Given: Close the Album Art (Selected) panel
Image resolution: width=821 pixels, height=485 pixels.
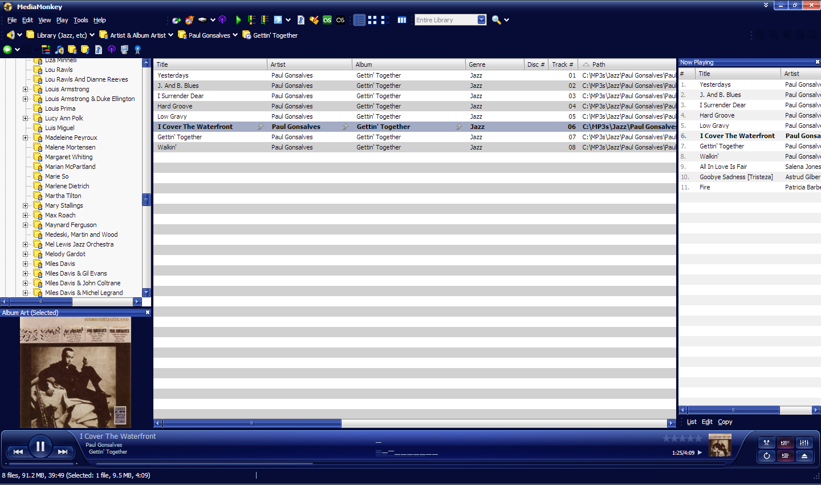Looking at the screenshot, I should (148, 312).
